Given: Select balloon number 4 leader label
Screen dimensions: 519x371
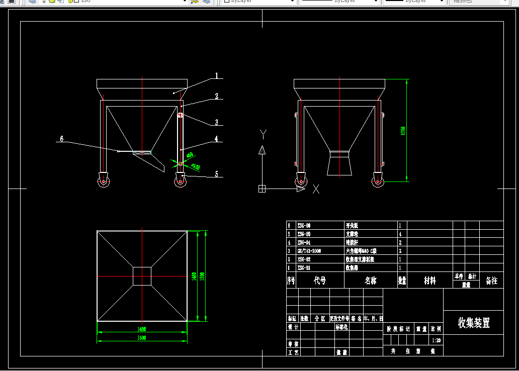Looking at the screenshot, I should (x=216, y=139).
